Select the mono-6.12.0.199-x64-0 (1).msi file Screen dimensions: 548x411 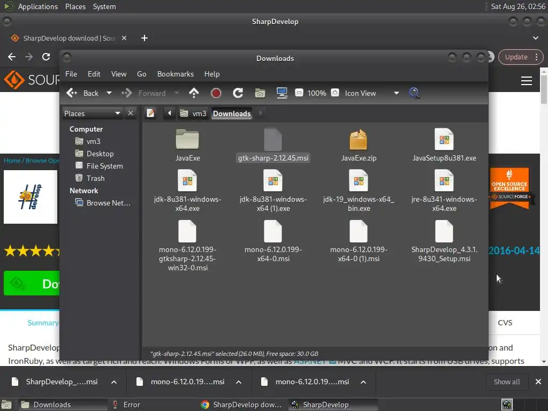[359, 241]
